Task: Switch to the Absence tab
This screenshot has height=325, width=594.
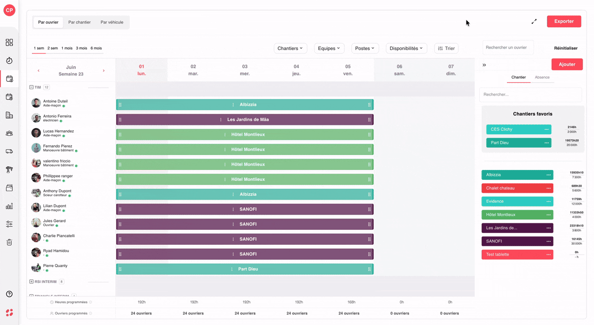Action: [x=542, y=77]
